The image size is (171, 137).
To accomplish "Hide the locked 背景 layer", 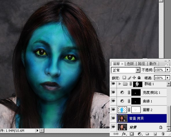I will [x=113, y=127].
